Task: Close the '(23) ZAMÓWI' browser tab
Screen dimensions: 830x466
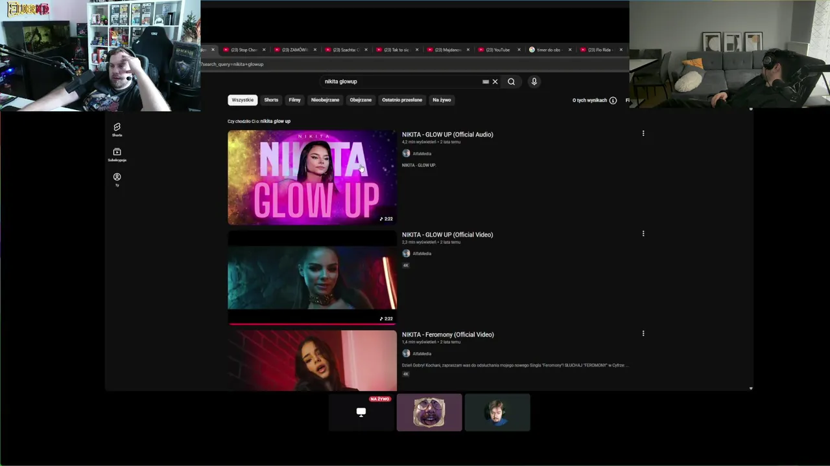Action: [315, 50]
